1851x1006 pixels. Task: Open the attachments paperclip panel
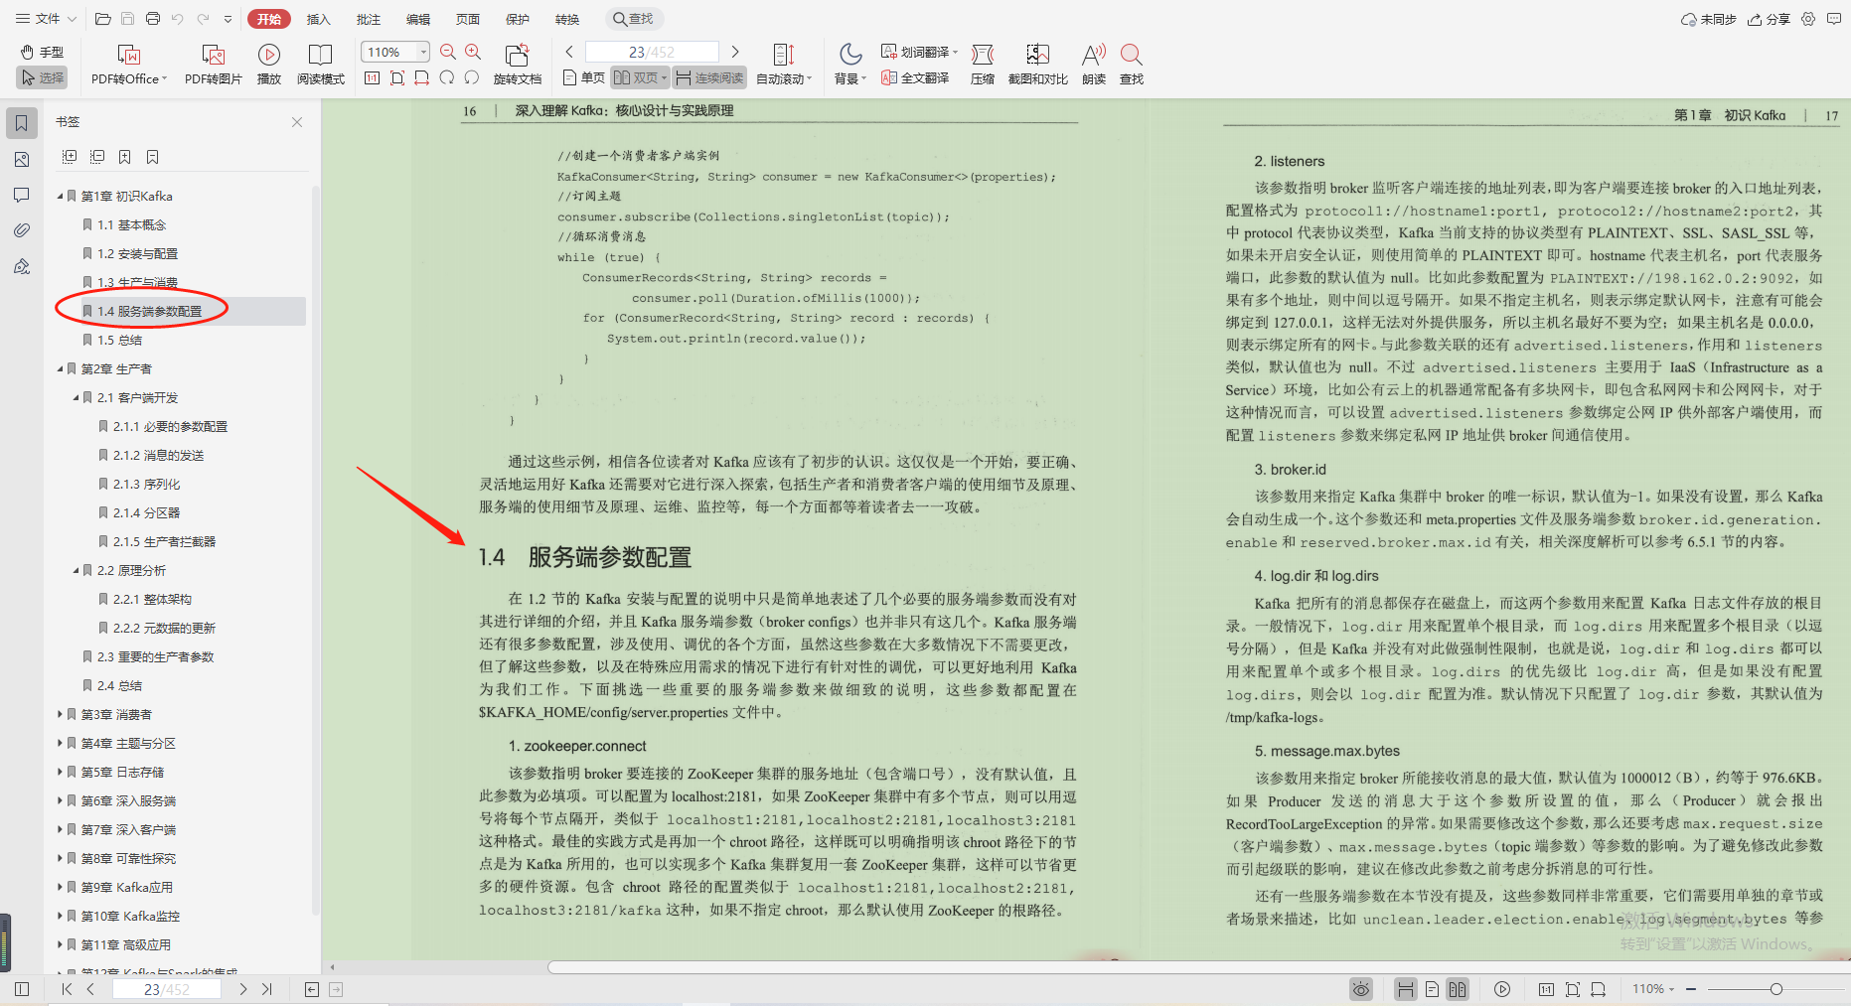(22, 230)
